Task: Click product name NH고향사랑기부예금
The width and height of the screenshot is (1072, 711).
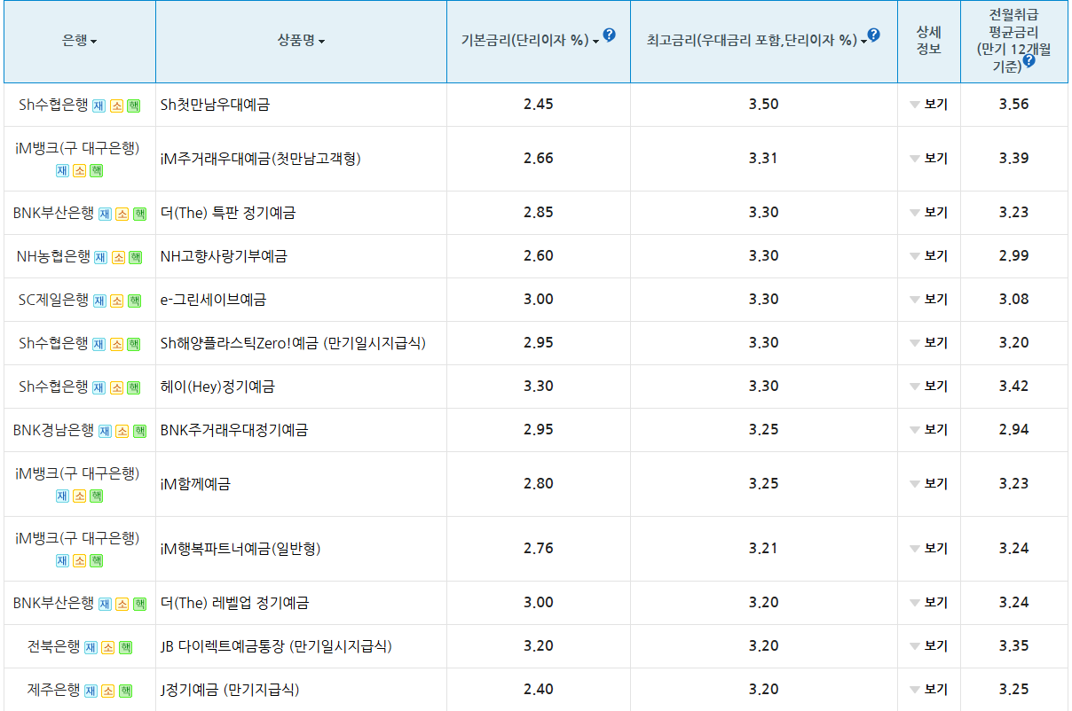Action: [224, 256]
